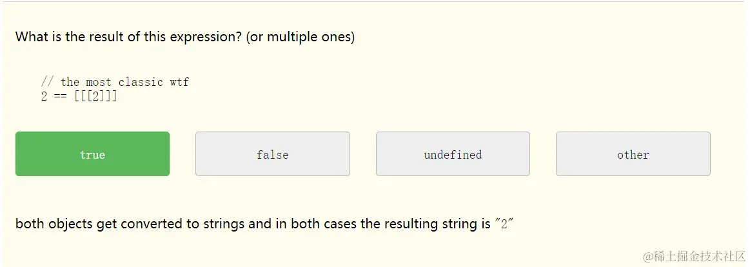Click the word "wtf" in the comment

pos(179,82)
